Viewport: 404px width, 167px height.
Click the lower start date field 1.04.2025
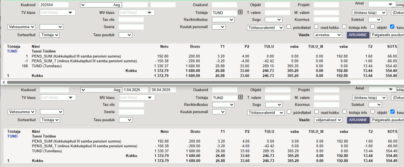[x=135, y=90]
